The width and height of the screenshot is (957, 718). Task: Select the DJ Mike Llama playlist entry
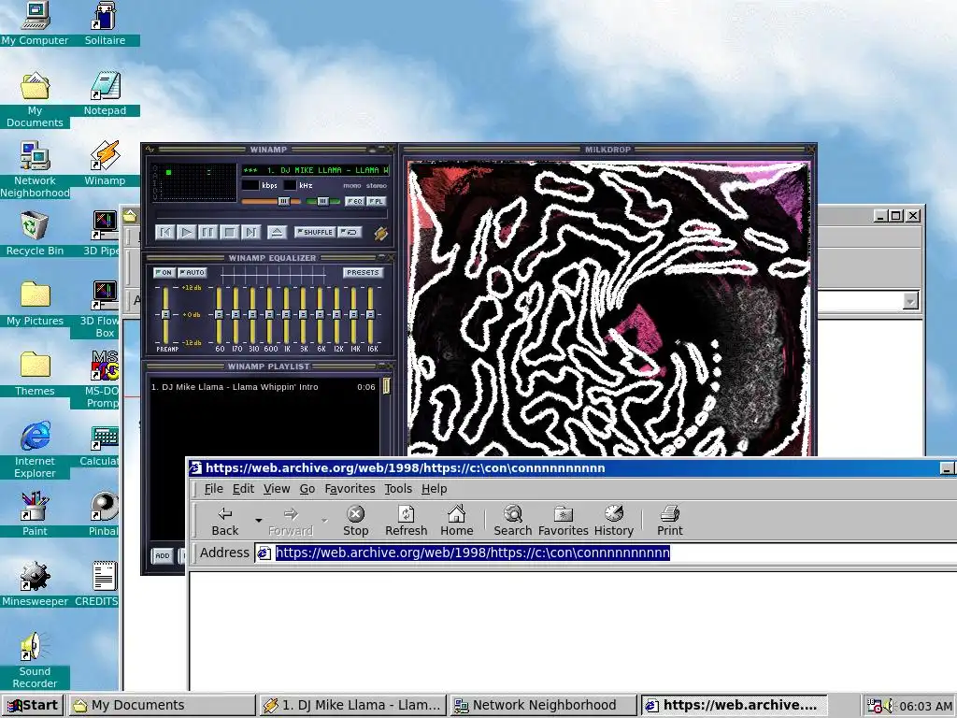click(264, 387)
